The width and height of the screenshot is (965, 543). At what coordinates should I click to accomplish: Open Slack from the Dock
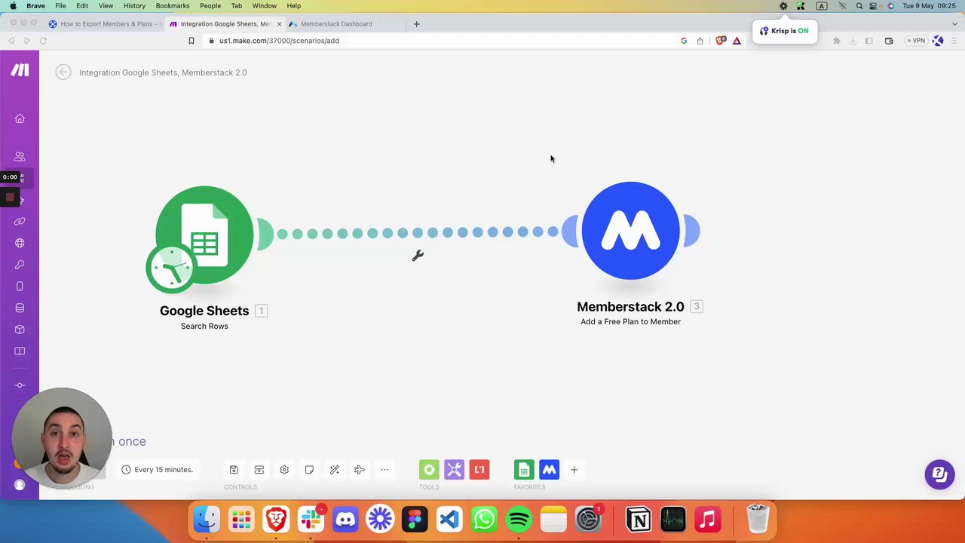click(x=311, y=519)
